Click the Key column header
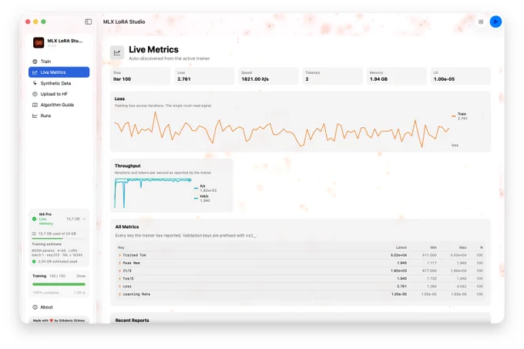This screenshot has height=349, width=524. pyautogui.click(x=121, y=247)
